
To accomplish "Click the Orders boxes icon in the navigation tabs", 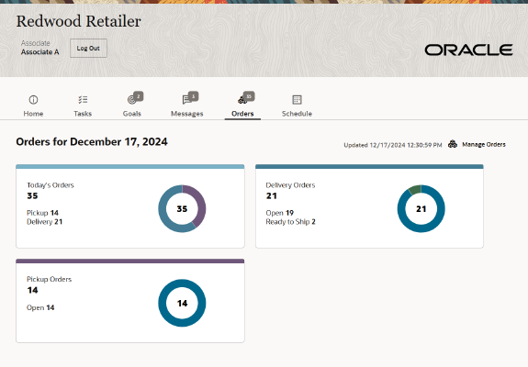I will pyautogui.click(x=242, y=100).
